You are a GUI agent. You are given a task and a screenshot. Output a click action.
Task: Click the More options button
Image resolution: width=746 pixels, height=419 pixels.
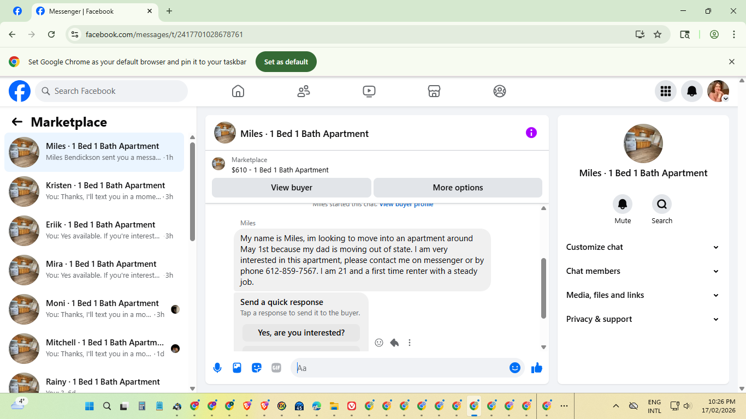[458, 188]
